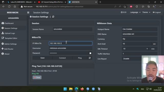Click the Ping button

(x=80, y=58)
